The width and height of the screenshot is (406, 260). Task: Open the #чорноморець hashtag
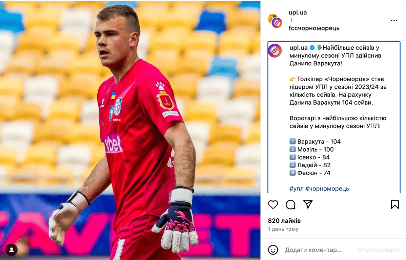tap(327, 189)
